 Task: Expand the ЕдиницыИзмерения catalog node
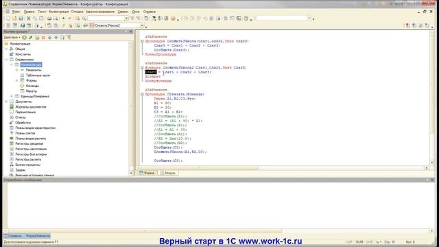12,96
